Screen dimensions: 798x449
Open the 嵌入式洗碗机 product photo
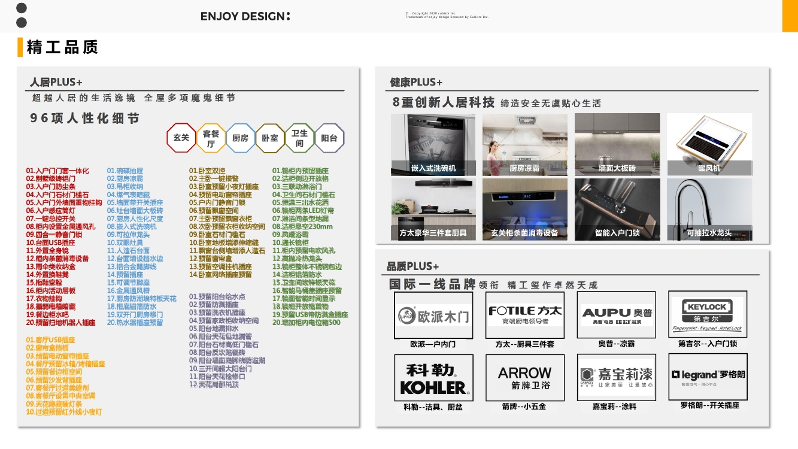[x=433, y=144]
